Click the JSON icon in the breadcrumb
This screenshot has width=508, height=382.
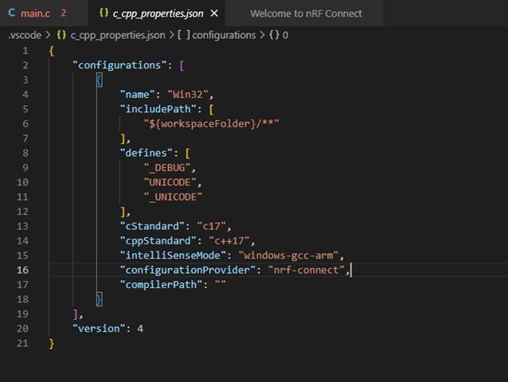point(61,35)
